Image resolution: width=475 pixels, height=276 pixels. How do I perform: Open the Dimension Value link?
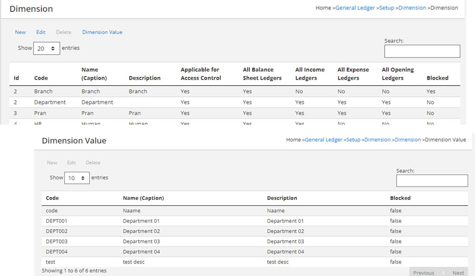point(102,32)
